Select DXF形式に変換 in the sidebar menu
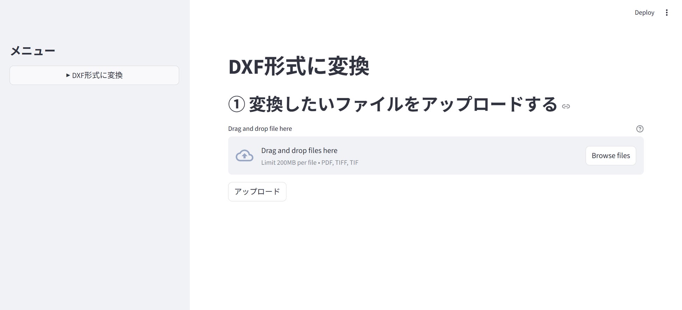Image resolution: width=682 pixels, height=310 pixels. pyautogui.click(x=94, y=75)
